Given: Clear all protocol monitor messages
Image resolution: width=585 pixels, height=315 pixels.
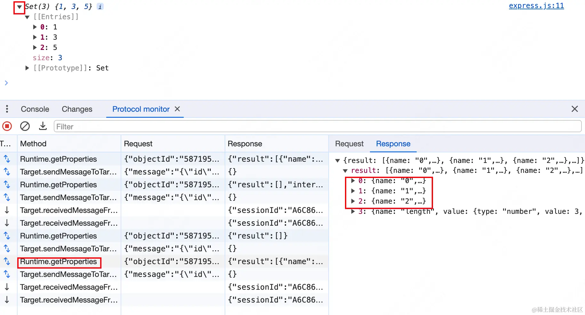Looking at the screenshot, I should [25, 126].
